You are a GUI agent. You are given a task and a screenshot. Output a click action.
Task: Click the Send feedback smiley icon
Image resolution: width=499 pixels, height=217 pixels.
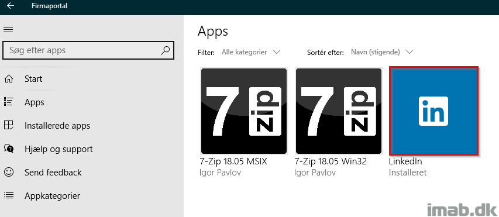tap(8, 172)
